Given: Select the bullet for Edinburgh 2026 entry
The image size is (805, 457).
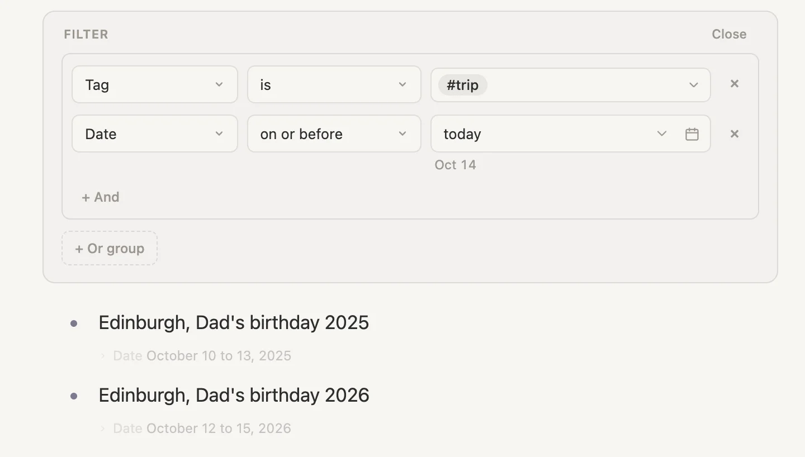Looking at the screenshot, I should (x=74, y=396).
